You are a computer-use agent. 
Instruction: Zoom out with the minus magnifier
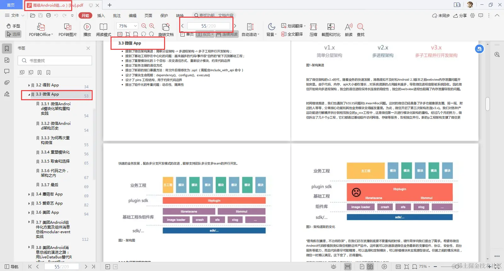point(144,26)
